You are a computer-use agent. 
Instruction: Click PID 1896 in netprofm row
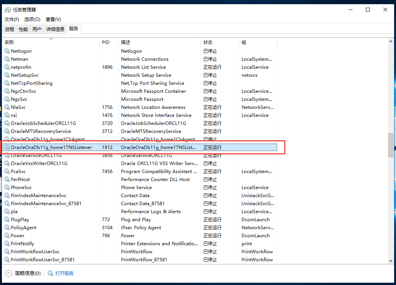[x=107, y=67]
